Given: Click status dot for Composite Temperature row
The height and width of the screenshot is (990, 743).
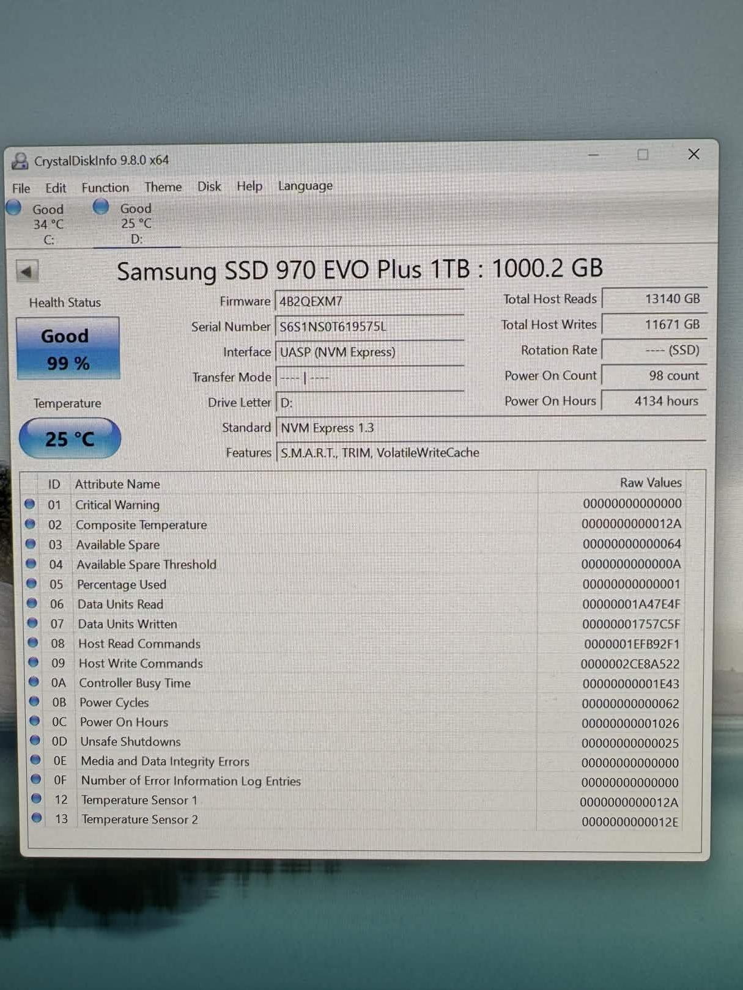Looking at the screenshot, I should click(30, 524).
